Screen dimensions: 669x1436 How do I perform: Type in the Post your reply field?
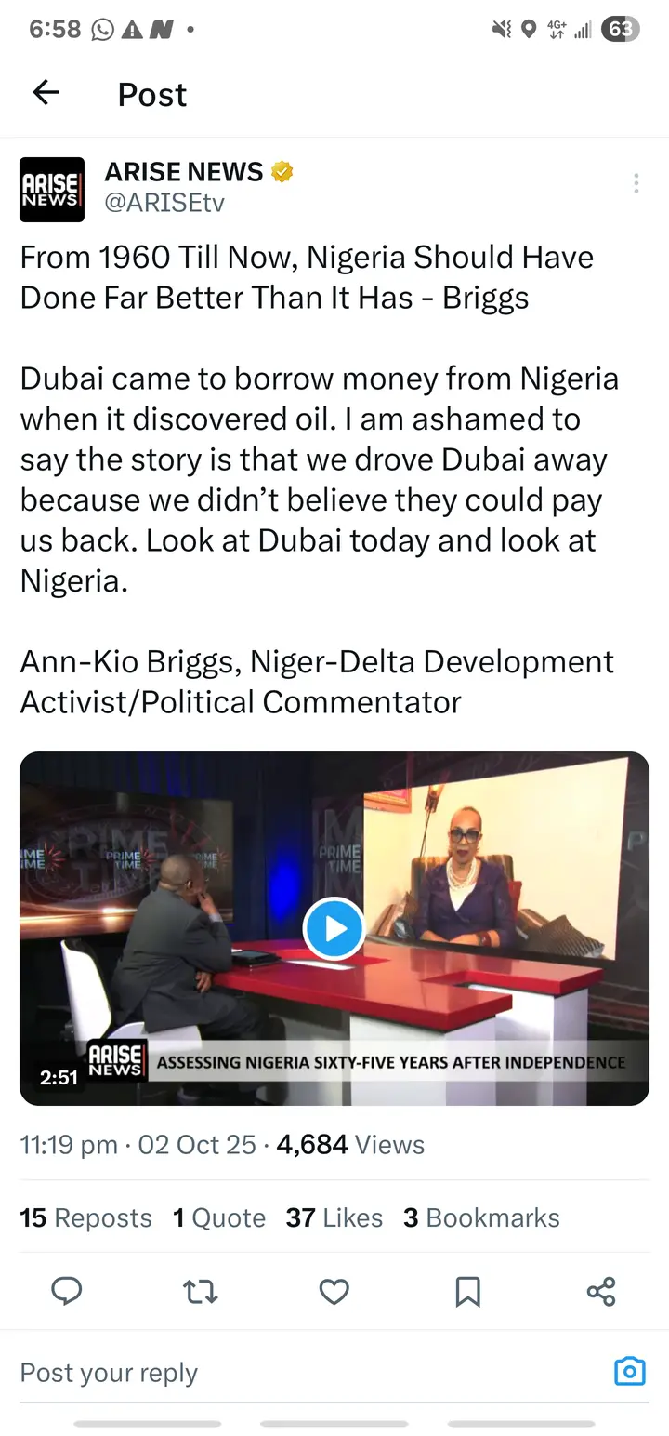[x=279, y=1373]
